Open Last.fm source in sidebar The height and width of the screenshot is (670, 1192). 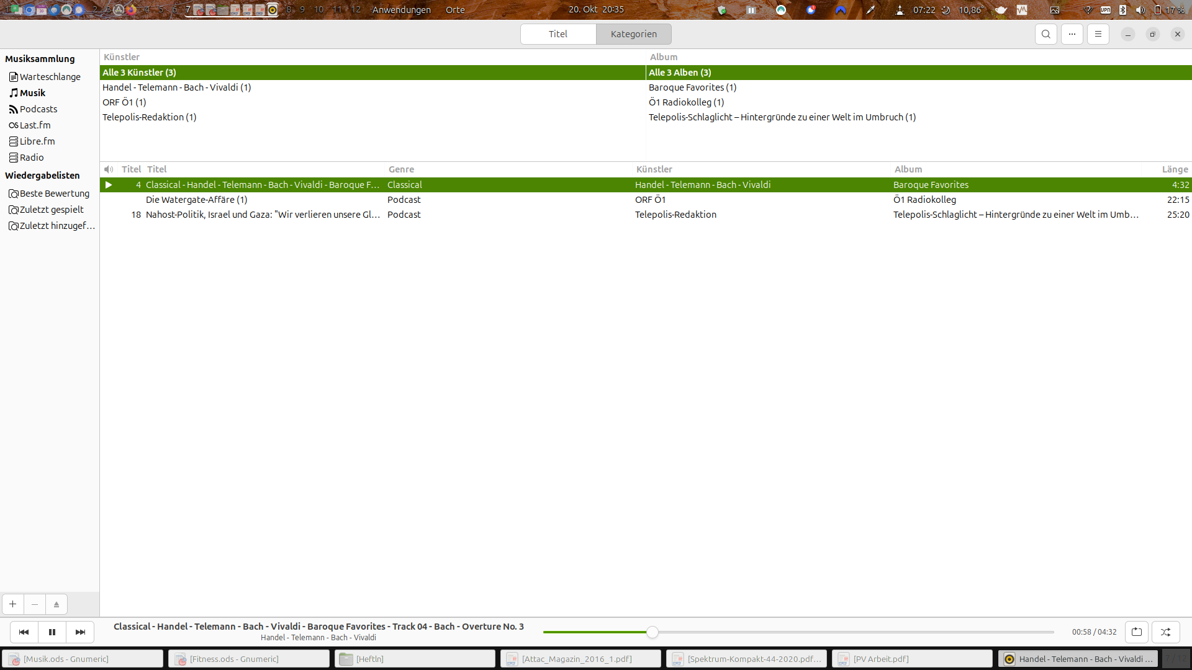click(35, 125)
